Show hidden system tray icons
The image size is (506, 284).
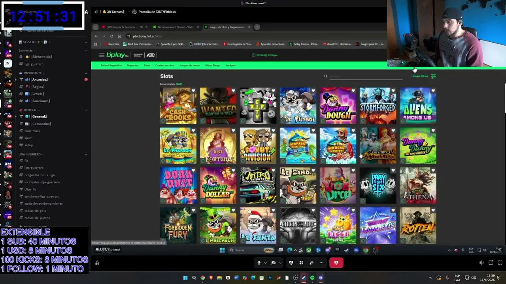(430, 278)
